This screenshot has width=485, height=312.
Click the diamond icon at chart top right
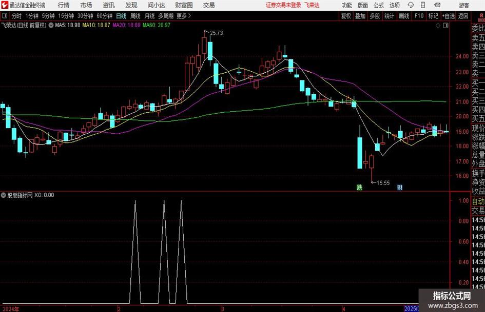click(438, 26)
